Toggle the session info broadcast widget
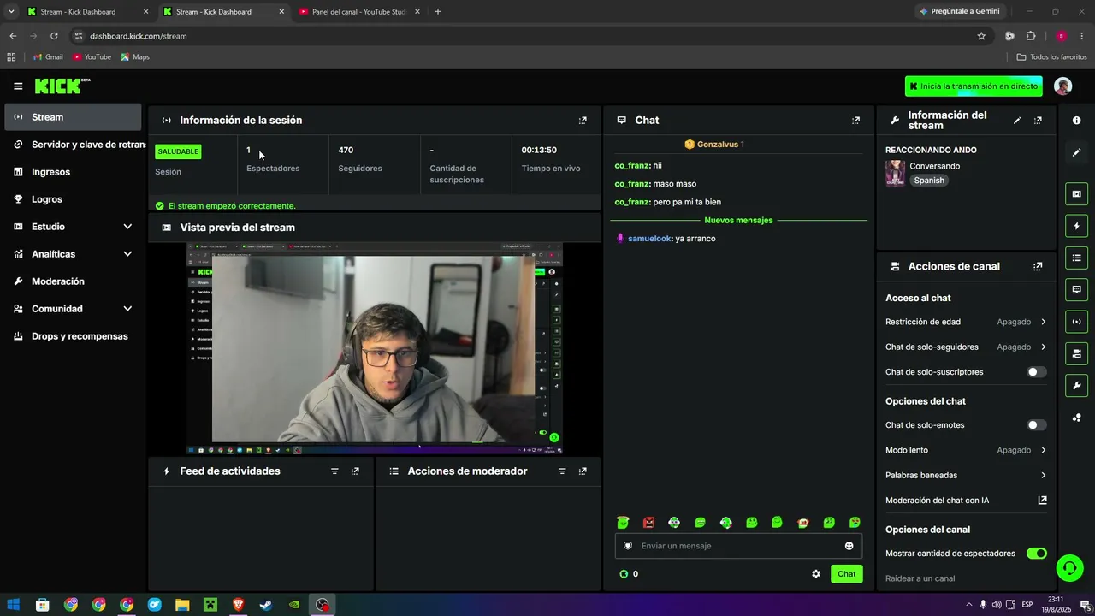Viewport: 1095px width, 616px height. 1076,322
